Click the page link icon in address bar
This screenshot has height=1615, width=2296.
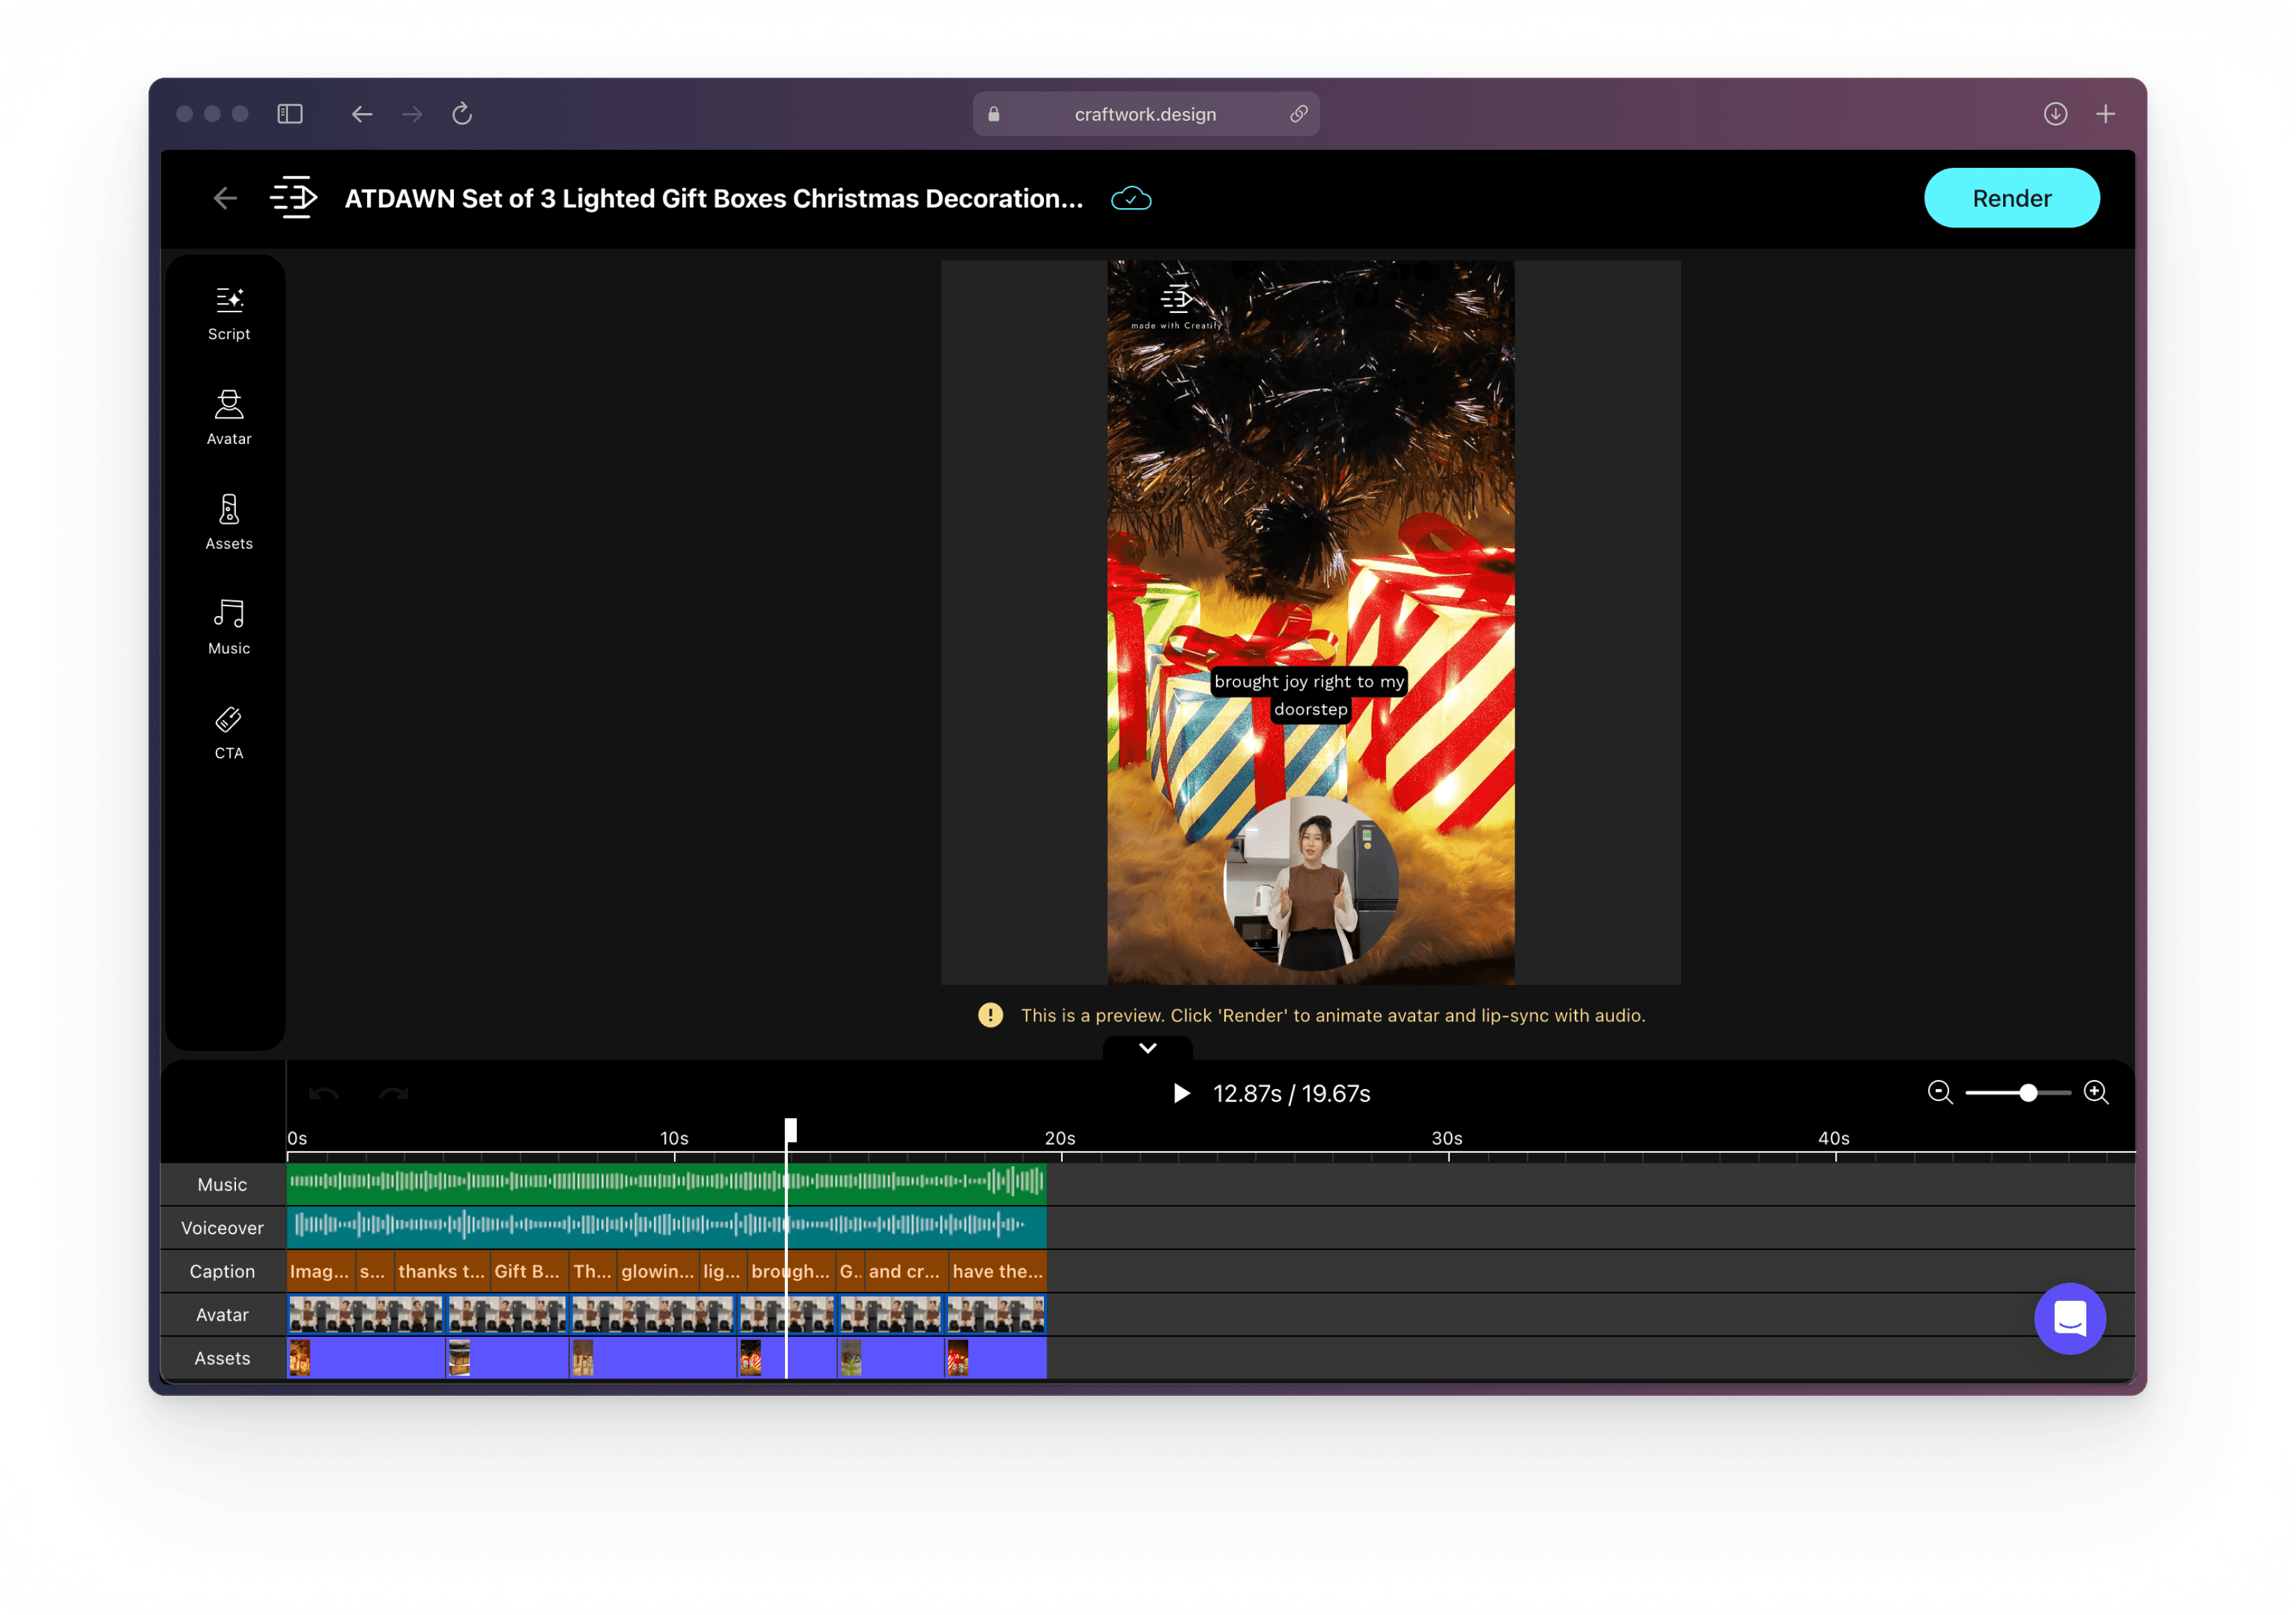pos(1299,114)
